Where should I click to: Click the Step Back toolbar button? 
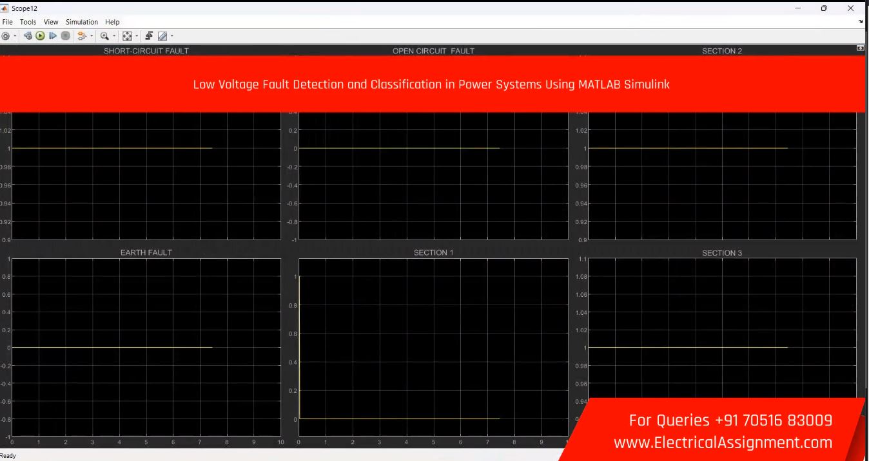(x=28, y=37)
